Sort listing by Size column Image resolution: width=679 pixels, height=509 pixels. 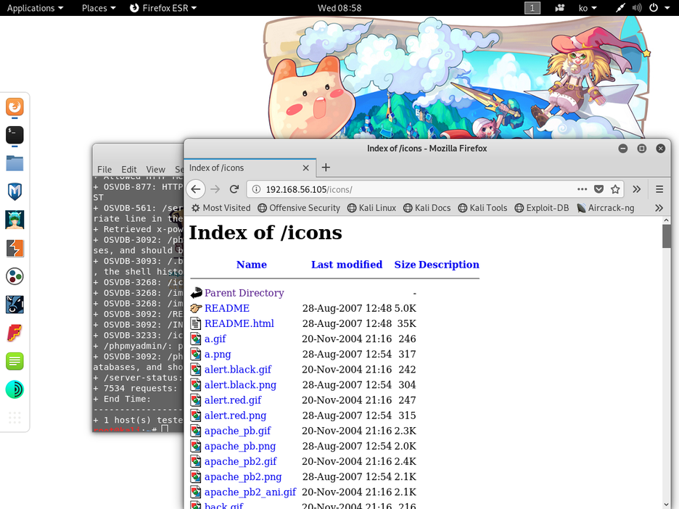pos(405,265)
